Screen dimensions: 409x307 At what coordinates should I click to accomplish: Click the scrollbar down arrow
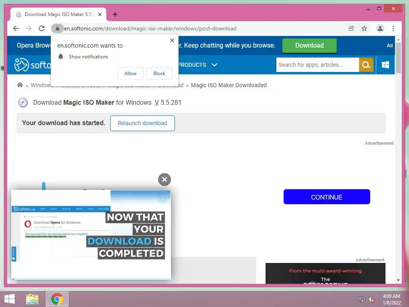point(398,280)
